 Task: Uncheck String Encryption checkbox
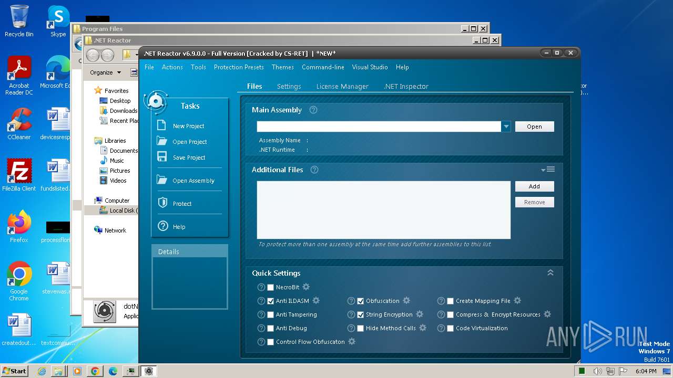(360, 314)
